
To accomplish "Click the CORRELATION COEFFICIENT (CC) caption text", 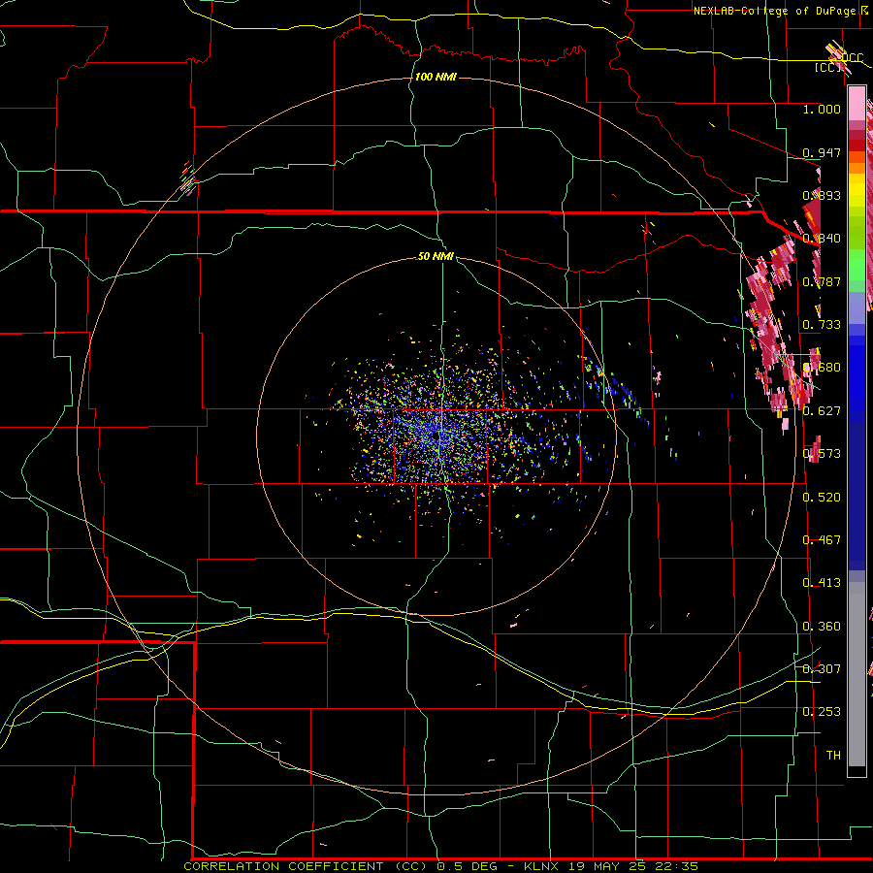I will (x=307, y=866).
